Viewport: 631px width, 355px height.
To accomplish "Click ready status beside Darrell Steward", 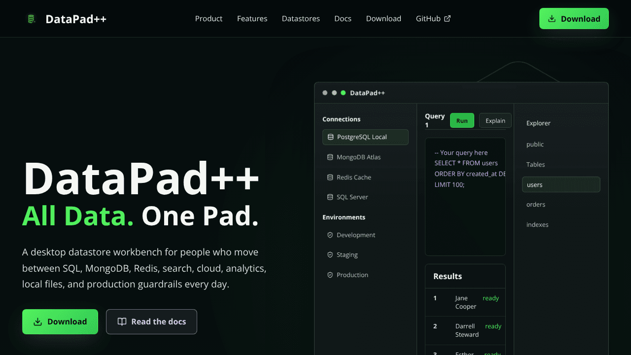I will click(493, 326).
